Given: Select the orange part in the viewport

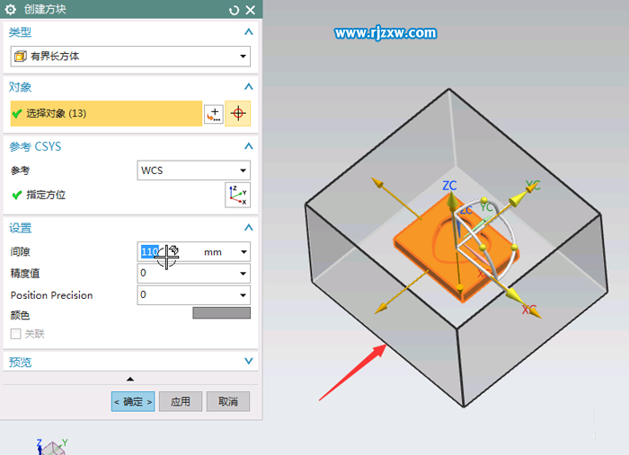Looking at the screenshot, I should pyautogui.click(x=425, y=244).
